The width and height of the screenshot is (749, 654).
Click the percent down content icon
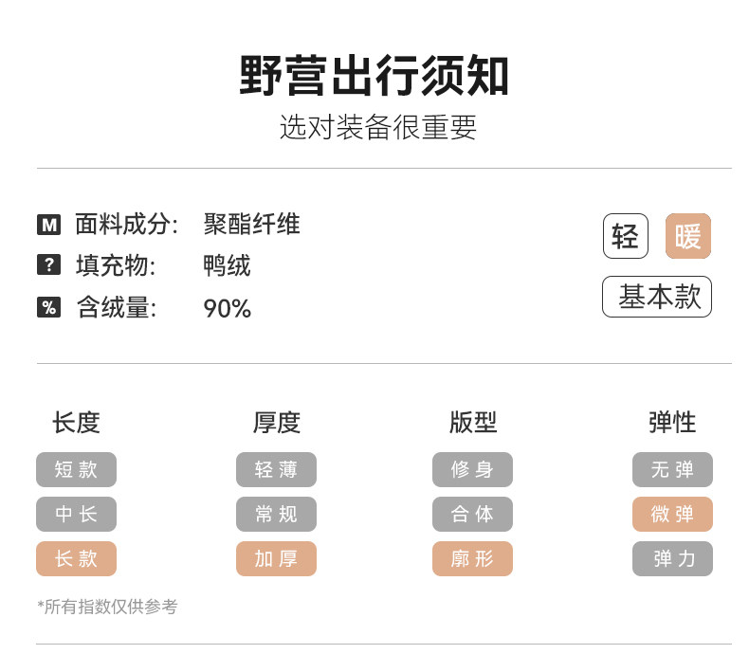click(x=48, y=307)
